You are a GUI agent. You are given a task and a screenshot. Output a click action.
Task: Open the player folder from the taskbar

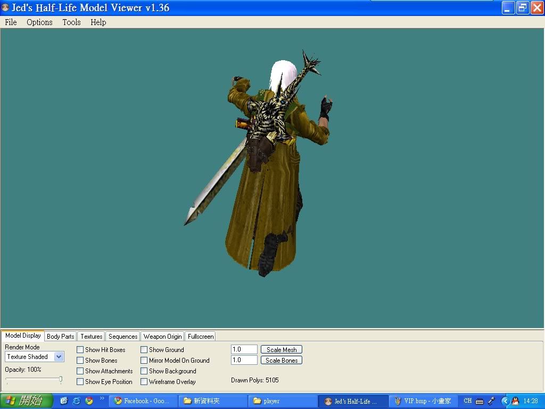pyautogui.click(x=282, y=401)
